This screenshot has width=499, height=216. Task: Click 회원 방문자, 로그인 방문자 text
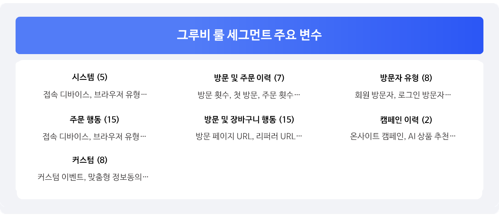tap(400, 95)
